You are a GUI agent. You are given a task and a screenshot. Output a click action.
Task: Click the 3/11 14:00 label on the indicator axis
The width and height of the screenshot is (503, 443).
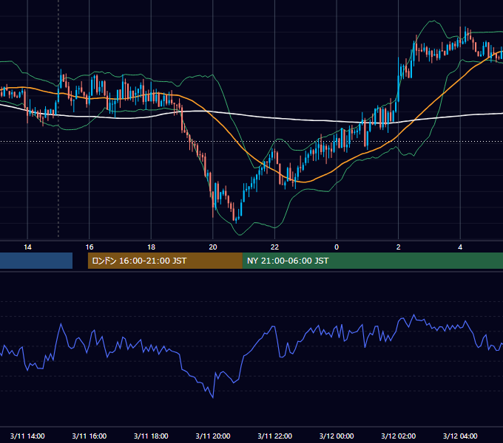(27, 436)
